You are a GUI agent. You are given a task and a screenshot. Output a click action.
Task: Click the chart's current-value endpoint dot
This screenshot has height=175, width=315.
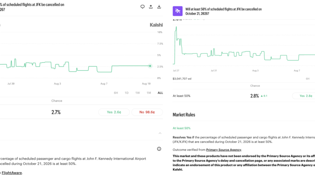click(x=150, y=66)
